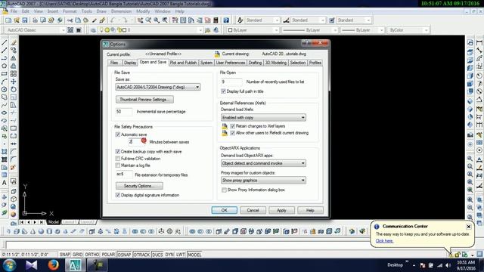484x272 pixels.
Task: Open the QuickCalc calculator icon
Action: pos(216,20)
